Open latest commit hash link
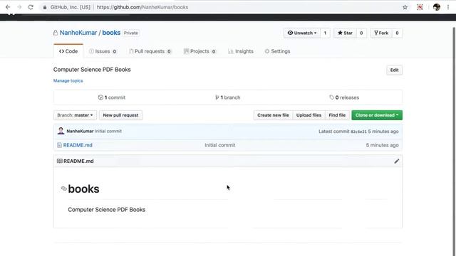456x256 pixels. (x=358, y=132)
